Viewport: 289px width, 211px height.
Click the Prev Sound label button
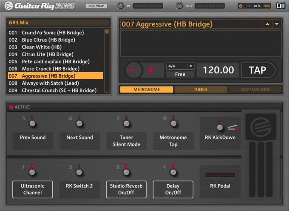pos(33,141)
